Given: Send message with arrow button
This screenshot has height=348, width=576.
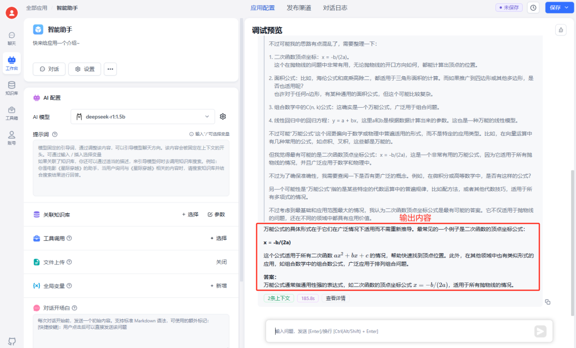Looking at the screenshot, I should click(540, 331).
